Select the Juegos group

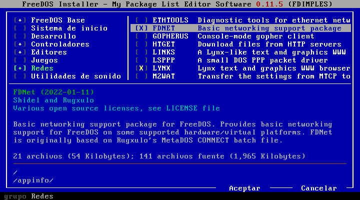click(44, 60)
